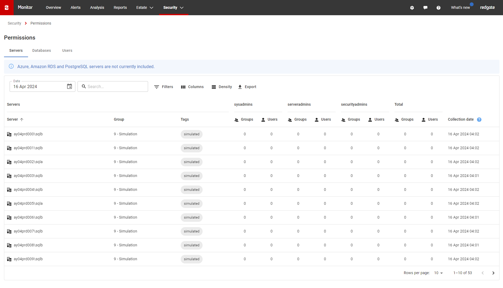The height and width of the screenshot is (288, 503).
Task: Click sysadmins Users column header
Action: point(269,120)
